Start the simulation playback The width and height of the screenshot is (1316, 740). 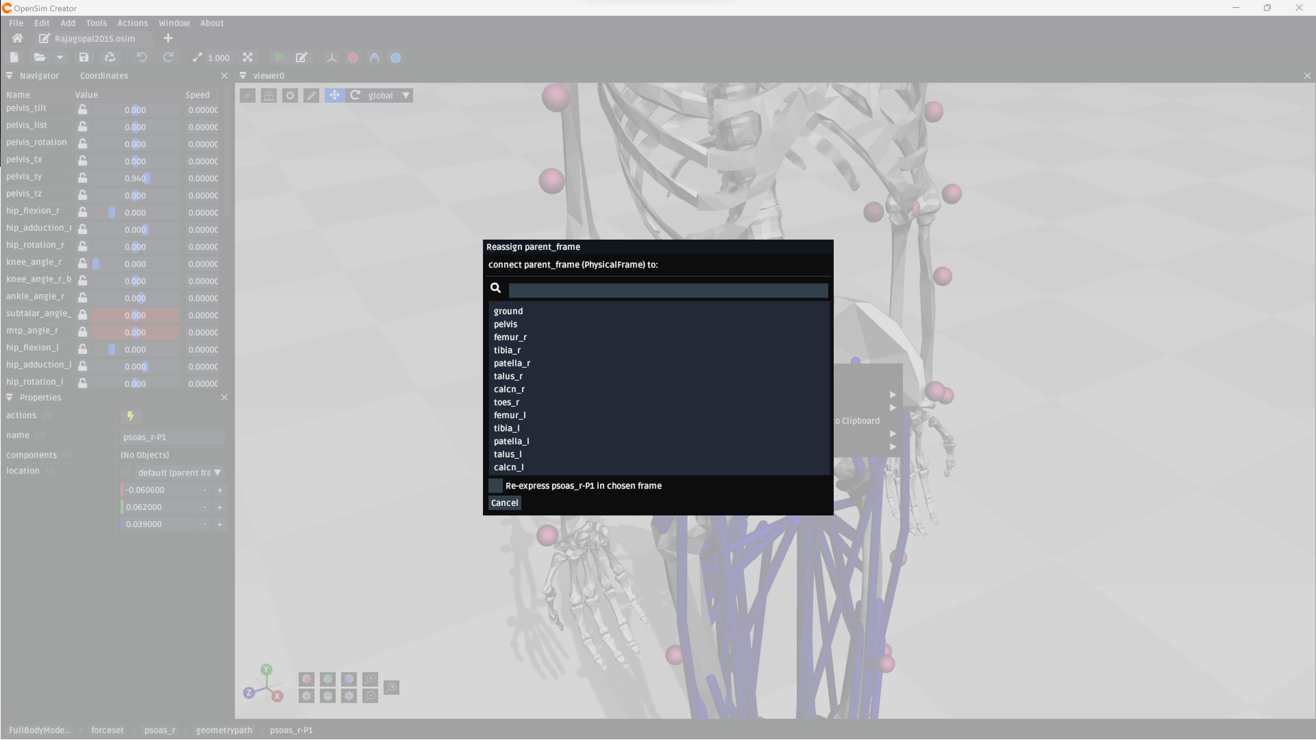point(279,58)
